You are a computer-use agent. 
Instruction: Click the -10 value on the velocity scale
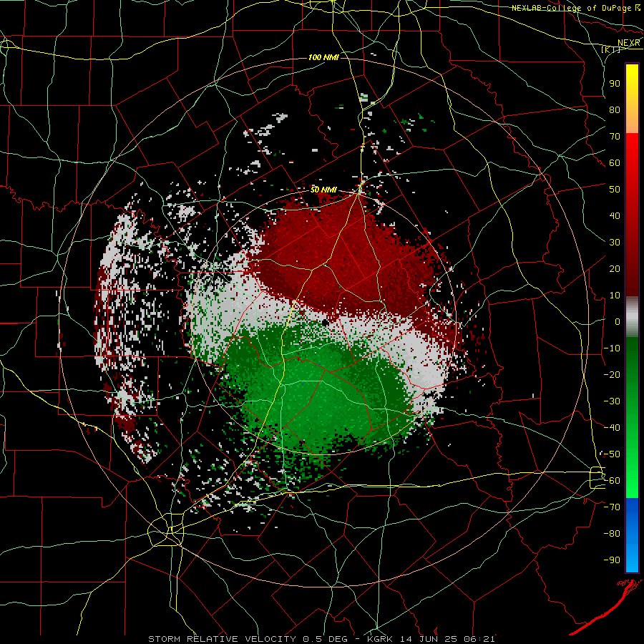(612, 348)
